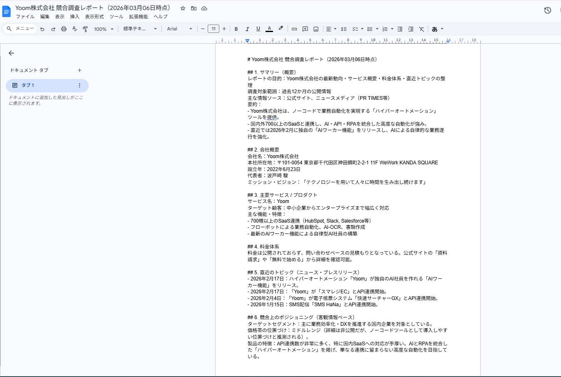This screenshot has width=561, height=377.
Task: Click the line "設立年：2022年6月23日"
Action: click(x=274, y=169)
